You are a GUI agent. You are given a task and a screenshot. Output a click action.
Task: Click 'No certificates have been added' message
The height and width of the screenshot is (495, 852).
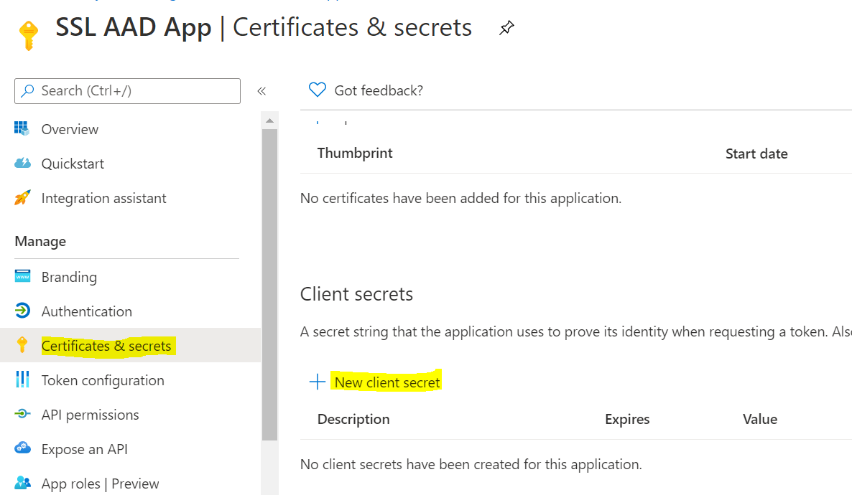460,198
